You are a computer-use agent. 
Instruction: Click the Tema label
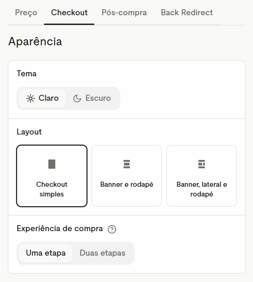[x=27, y=74]
